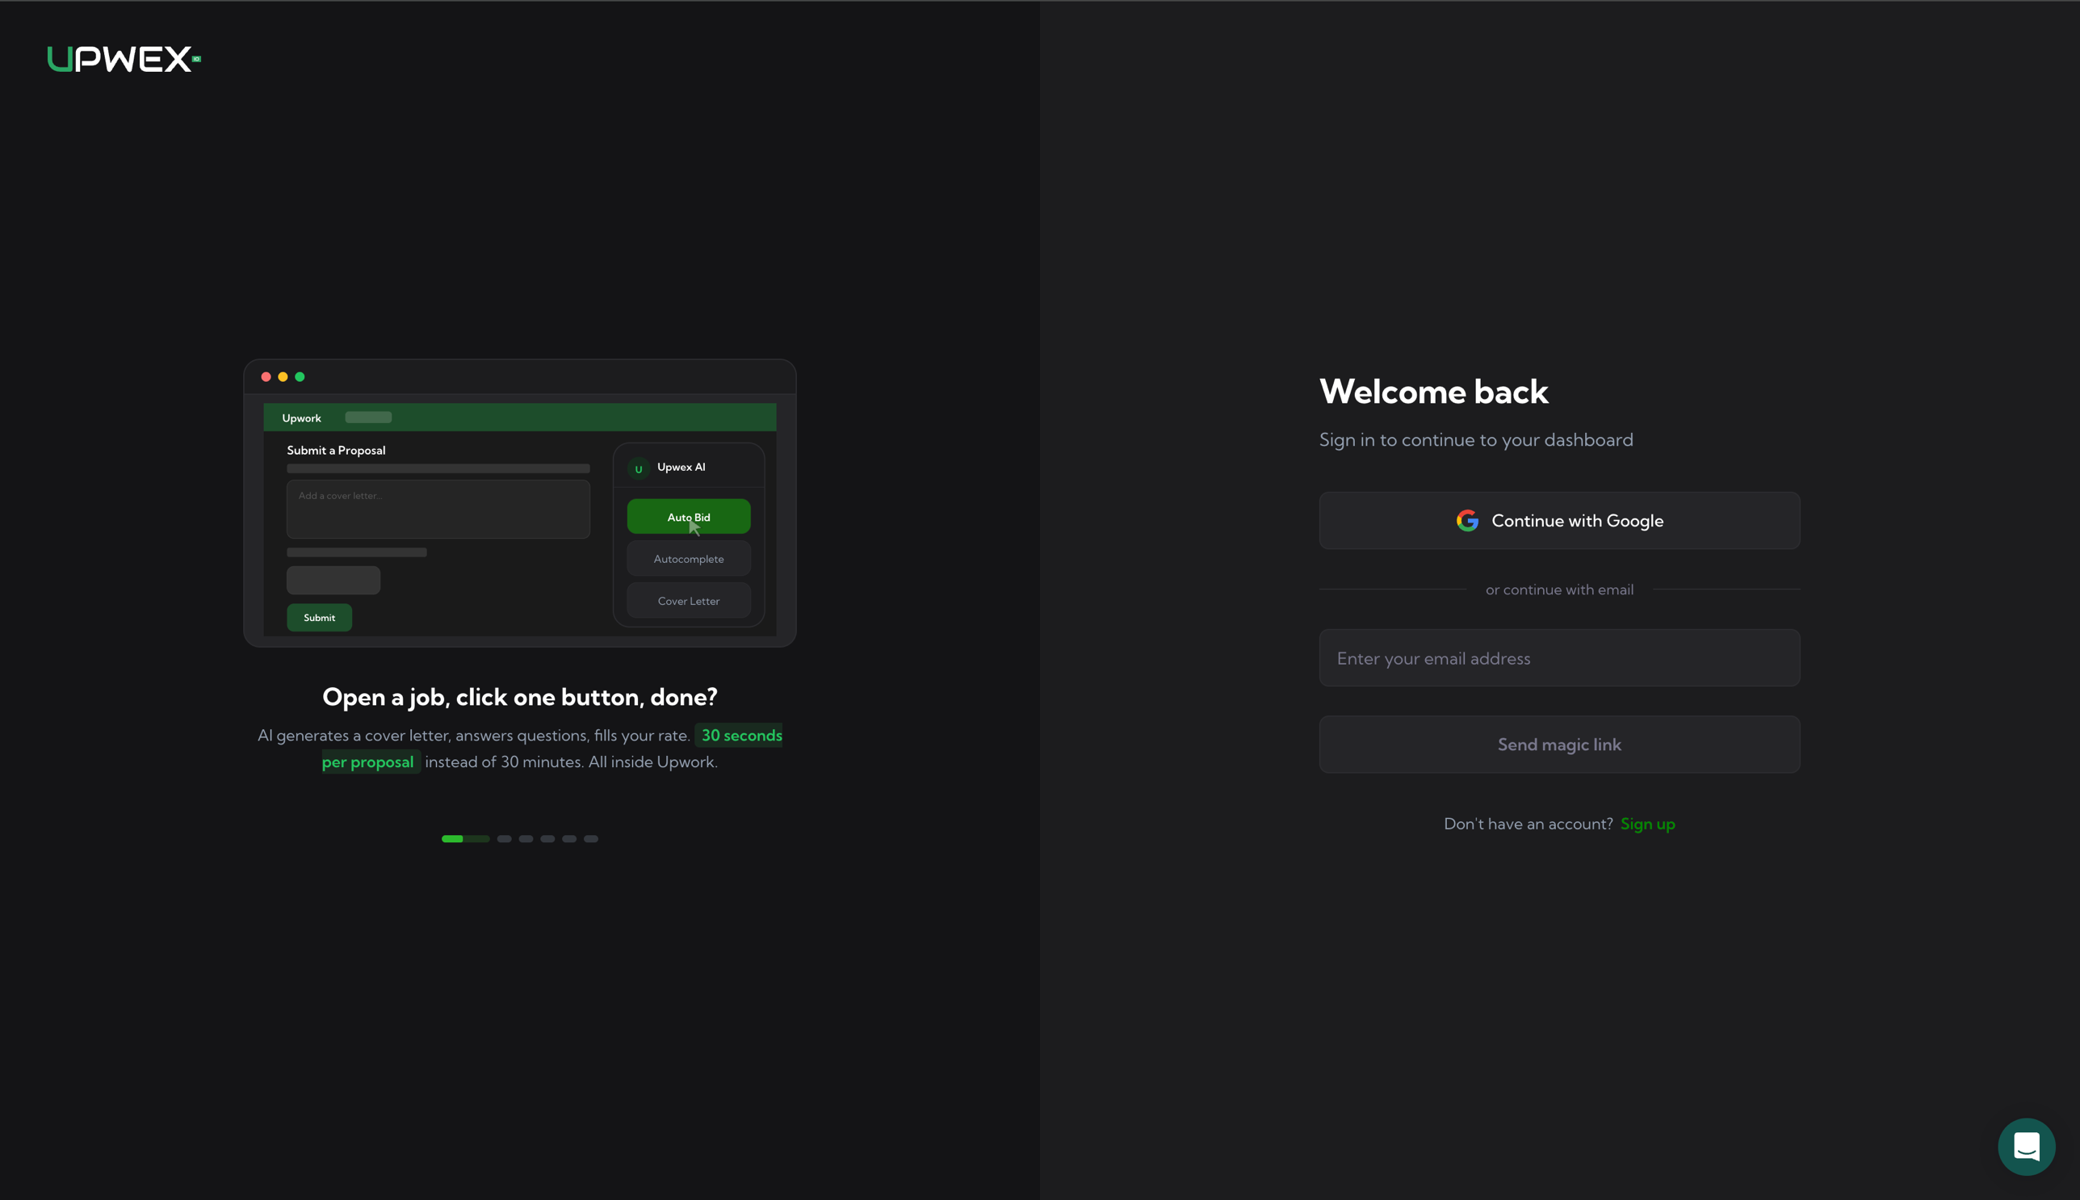The image size is (2080, 1200).
Task: Jump to the fourth carousel slide dot
Action: coord(547,839)
